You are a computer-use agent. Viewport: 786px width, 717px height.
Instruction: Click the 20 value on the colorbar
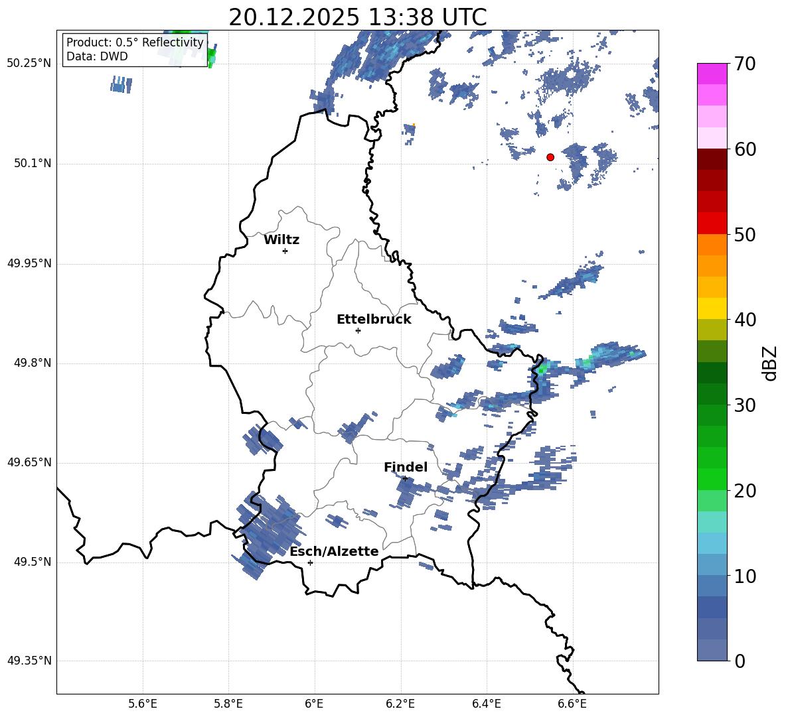tap(746, 491)
